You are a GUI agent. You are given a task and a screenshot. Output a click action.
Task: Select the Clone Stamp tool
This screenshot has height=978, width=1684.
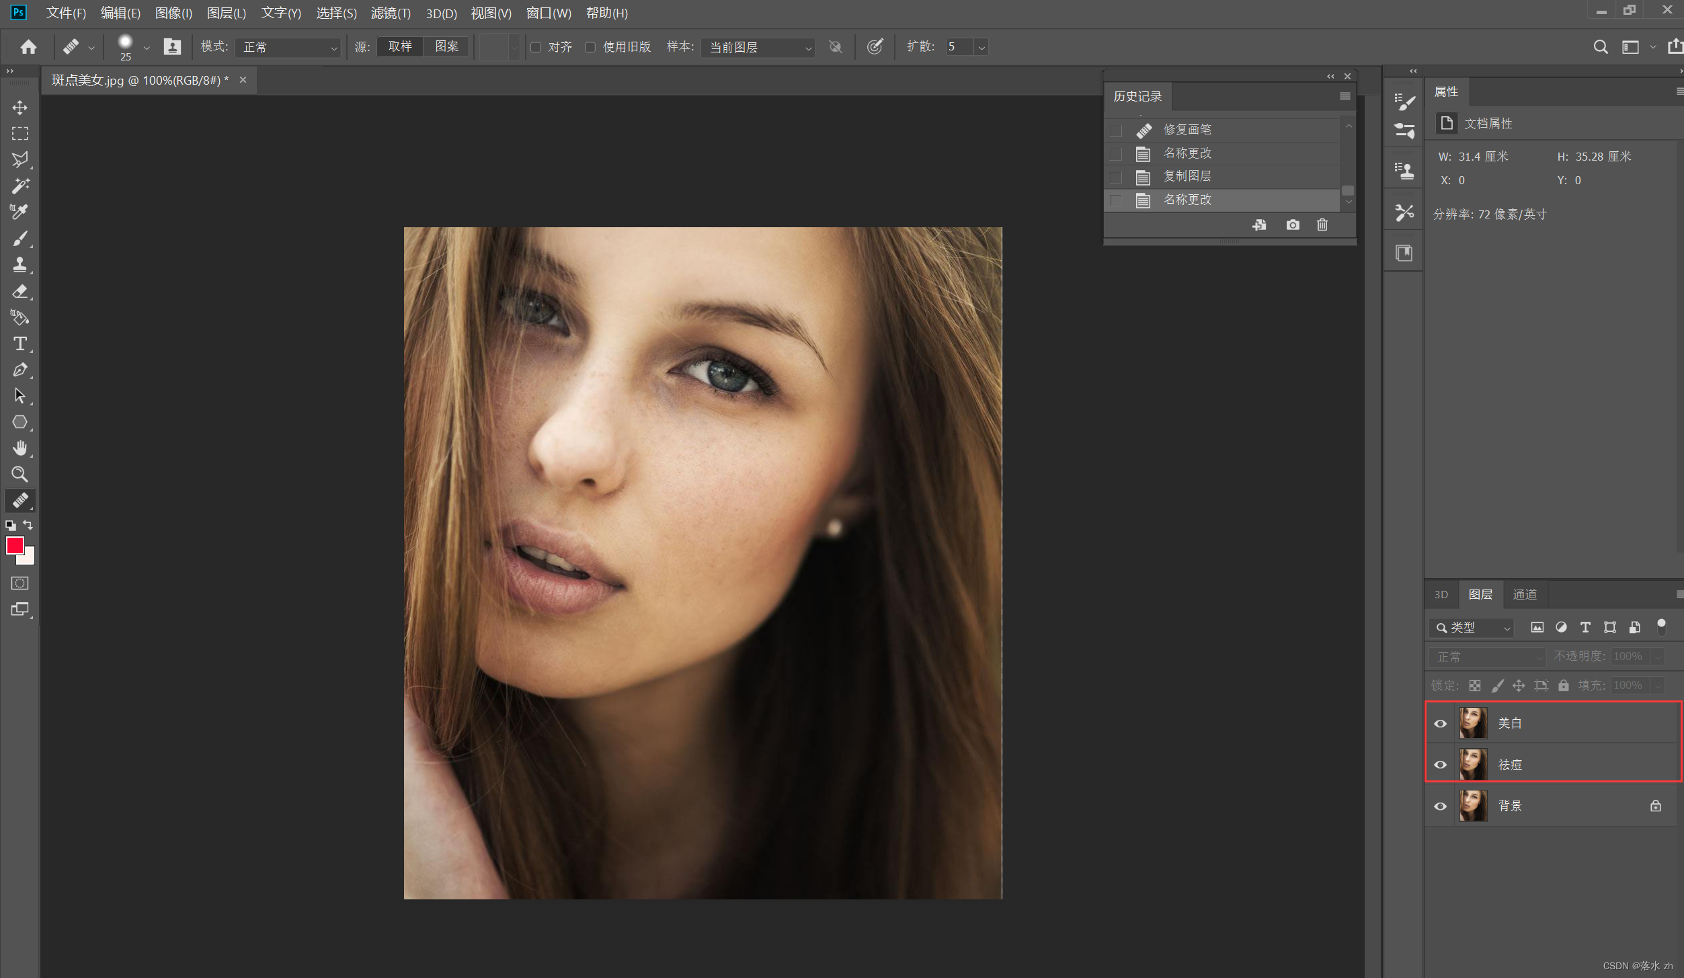pyautogui.click(x=19, y=264)
